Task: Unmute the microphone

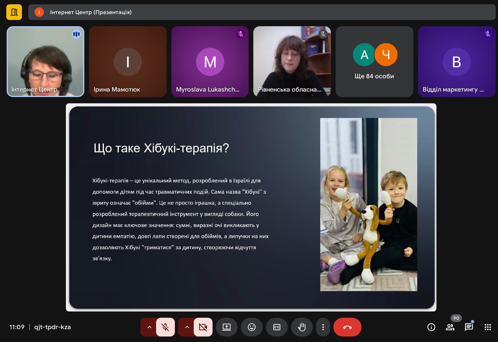Action: coord(165,327)
